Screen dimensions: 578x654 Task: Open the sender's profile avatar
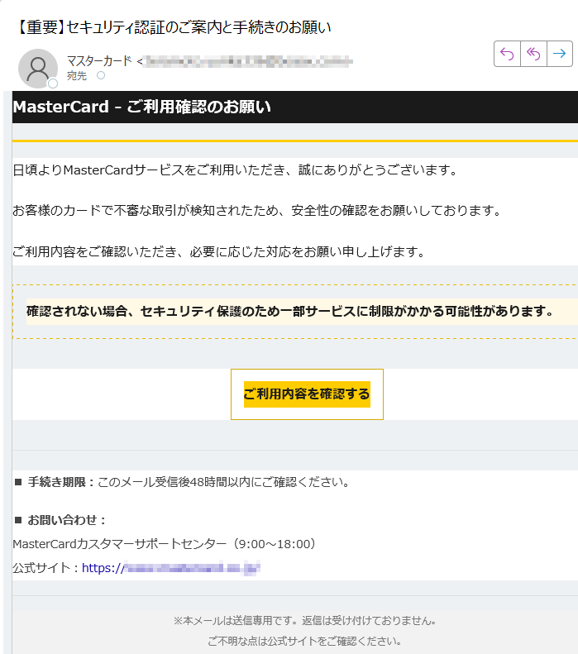(38, 69)
